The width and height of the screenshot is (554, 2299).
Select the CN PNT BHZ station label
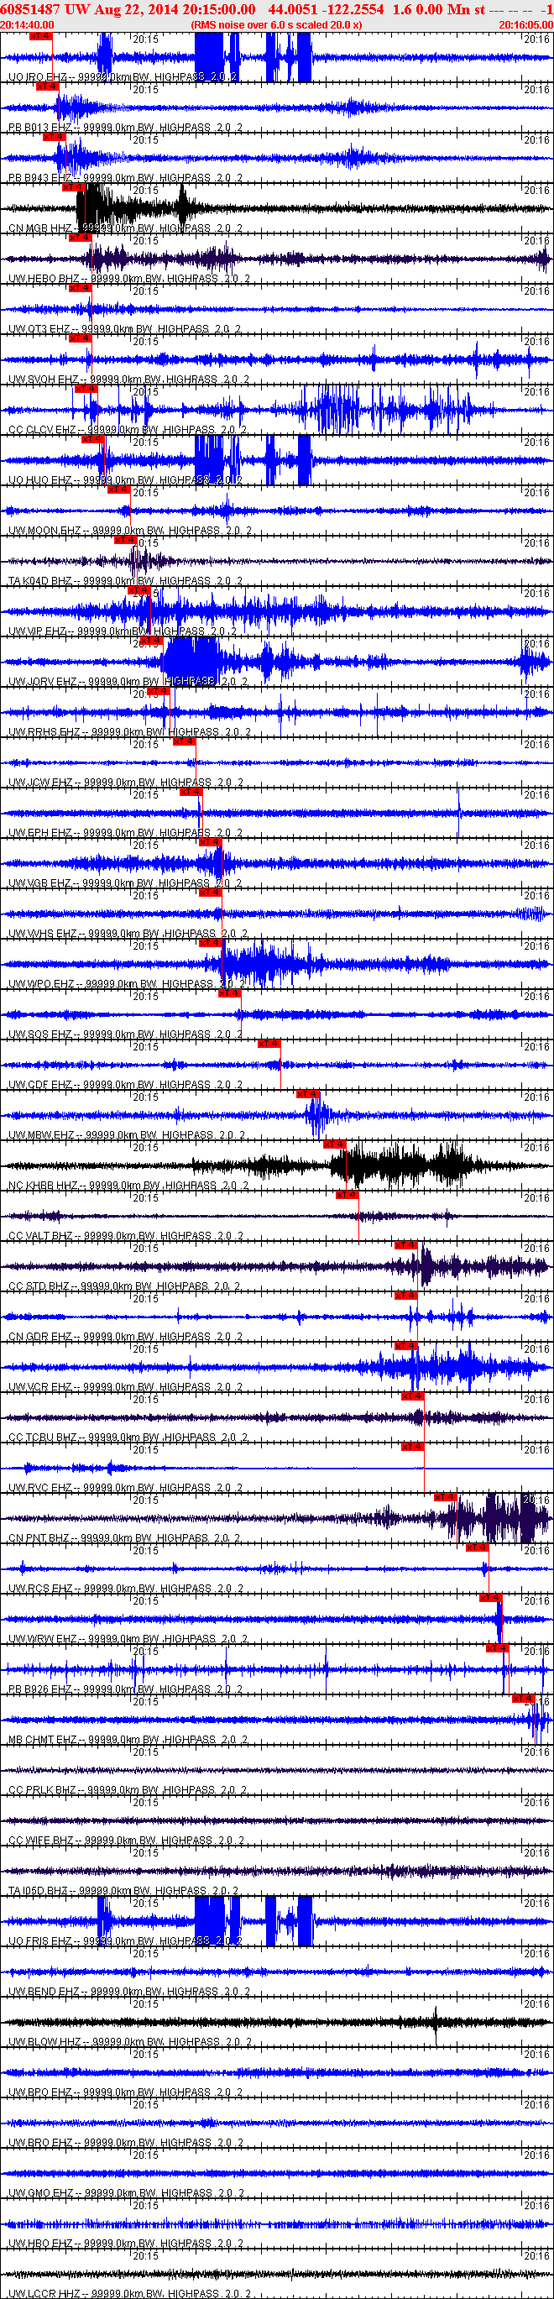(x=124, y=1539)
